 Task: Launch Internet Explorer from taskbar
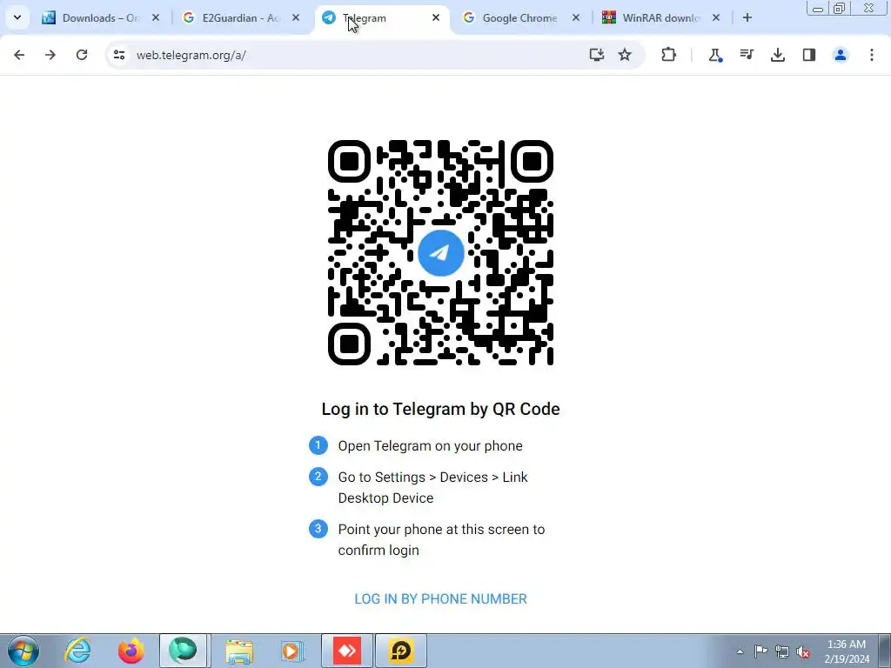pyautogui.click(x=77, y=651)
